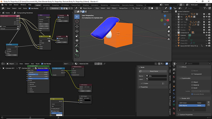This screenshot has height=119, width=212.
Task: Open the Global orientation dropdown
Action: tap(137, 8)
